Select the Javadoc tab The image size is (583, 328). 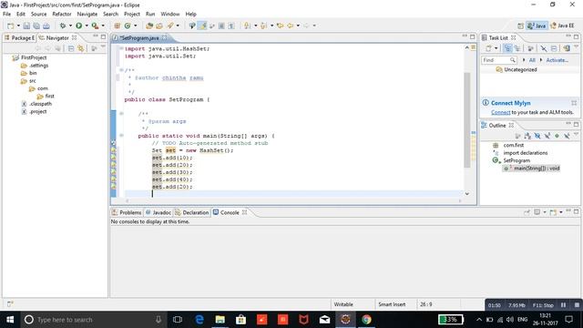[159, 212]
